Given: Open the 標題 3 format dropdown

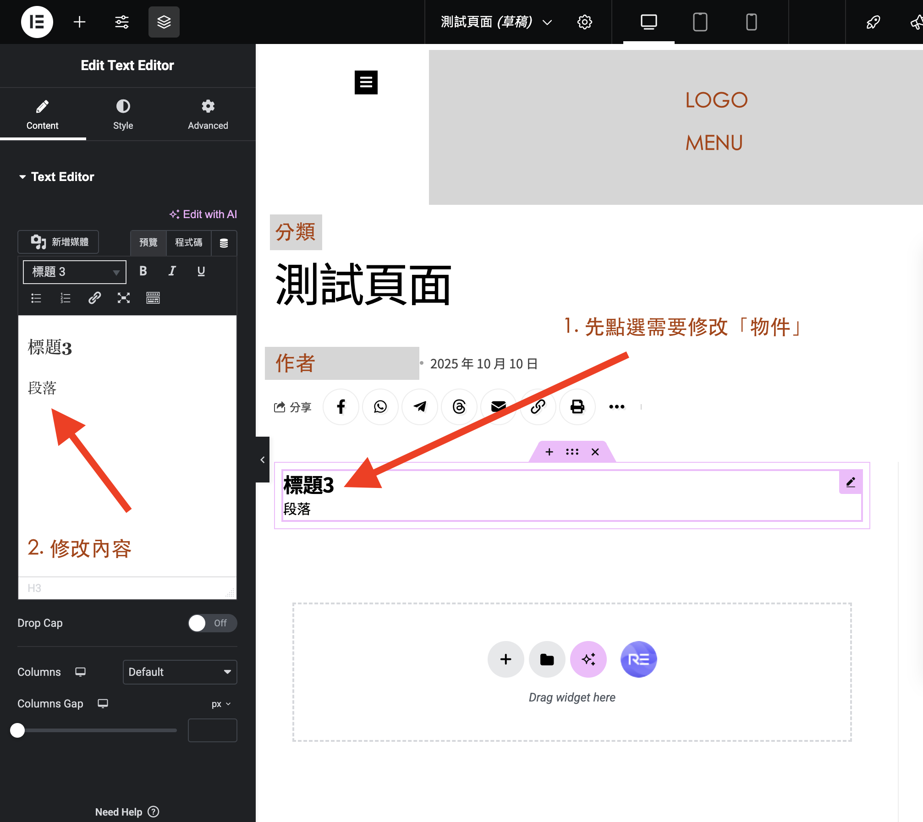Looking at the screenshot, I should pyautogui.click(x=75, y=272).
